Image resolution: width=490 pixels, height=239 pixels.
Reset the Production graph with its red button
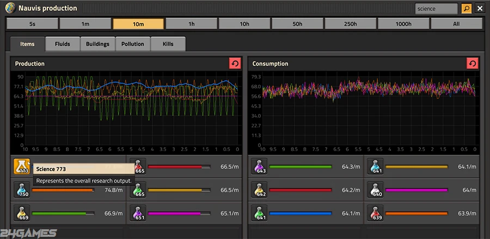click(x=235, y=64)
